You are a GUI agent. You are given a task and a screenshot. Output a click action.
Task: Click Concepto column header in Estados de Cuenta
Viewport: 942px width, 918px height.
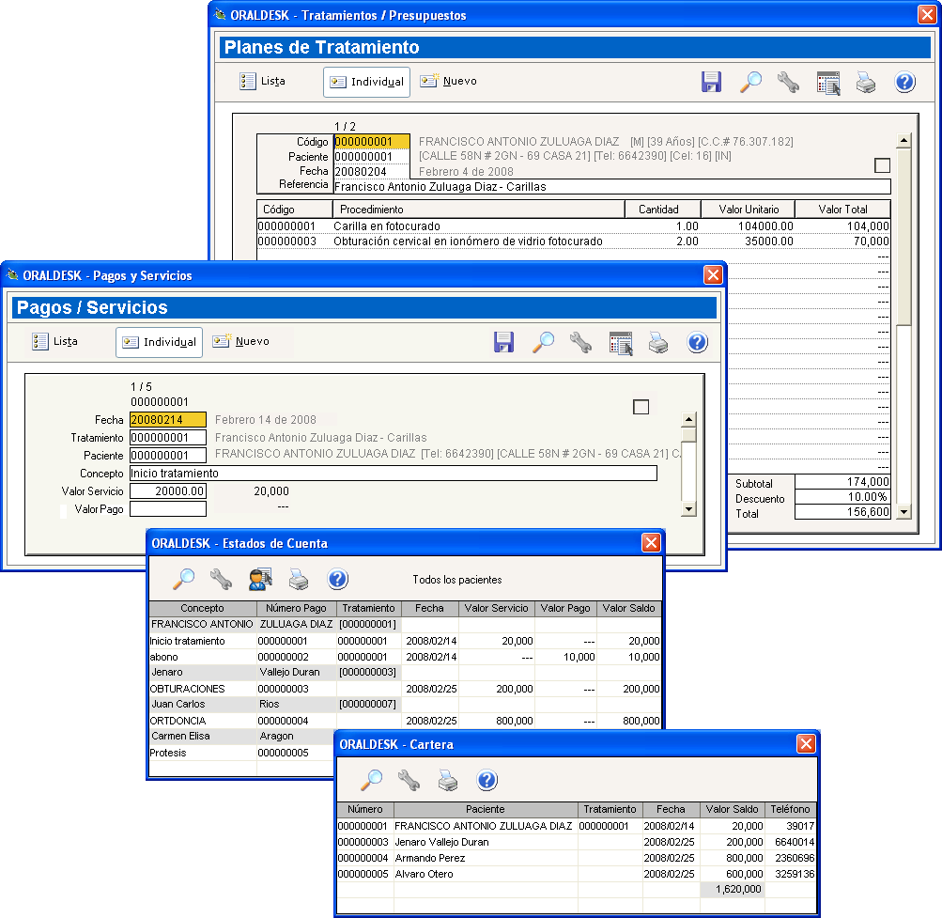(203, 608)
